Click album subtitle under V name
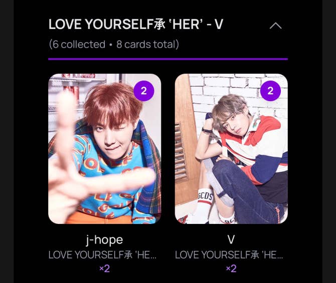This screenshot has width=336, height=283. point(229,255)
